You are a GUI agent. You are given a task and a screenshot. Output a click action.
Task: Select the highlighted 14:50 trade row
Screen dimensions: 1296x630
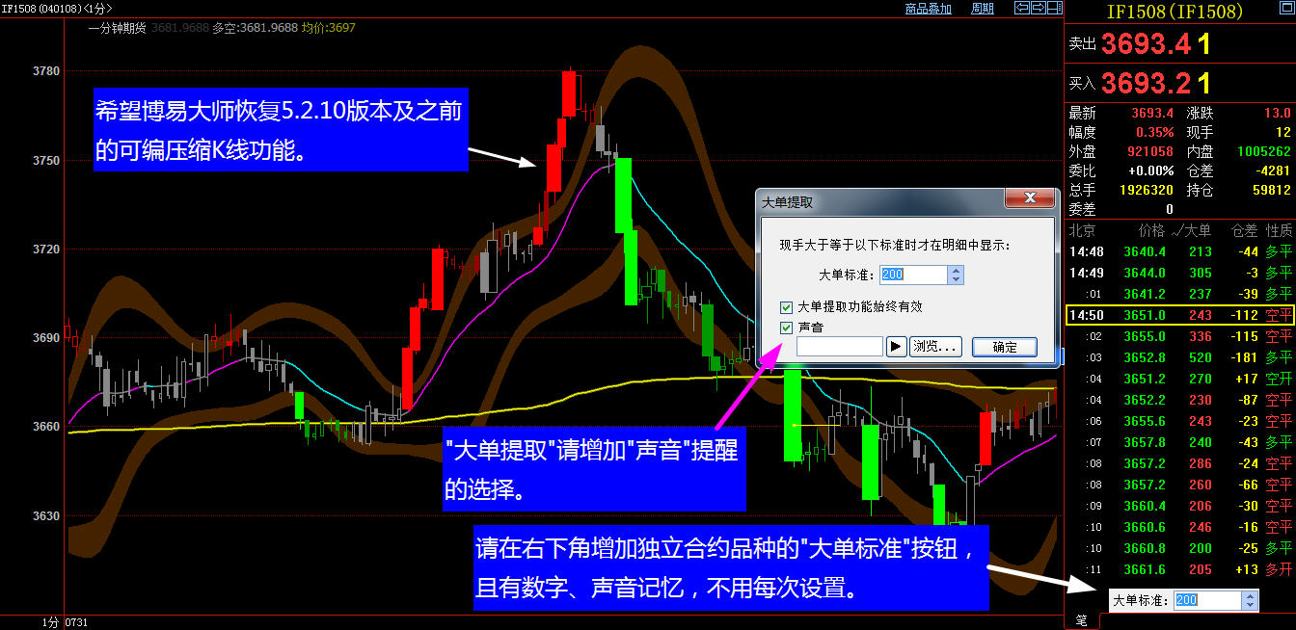click(x=1178, y=315)
